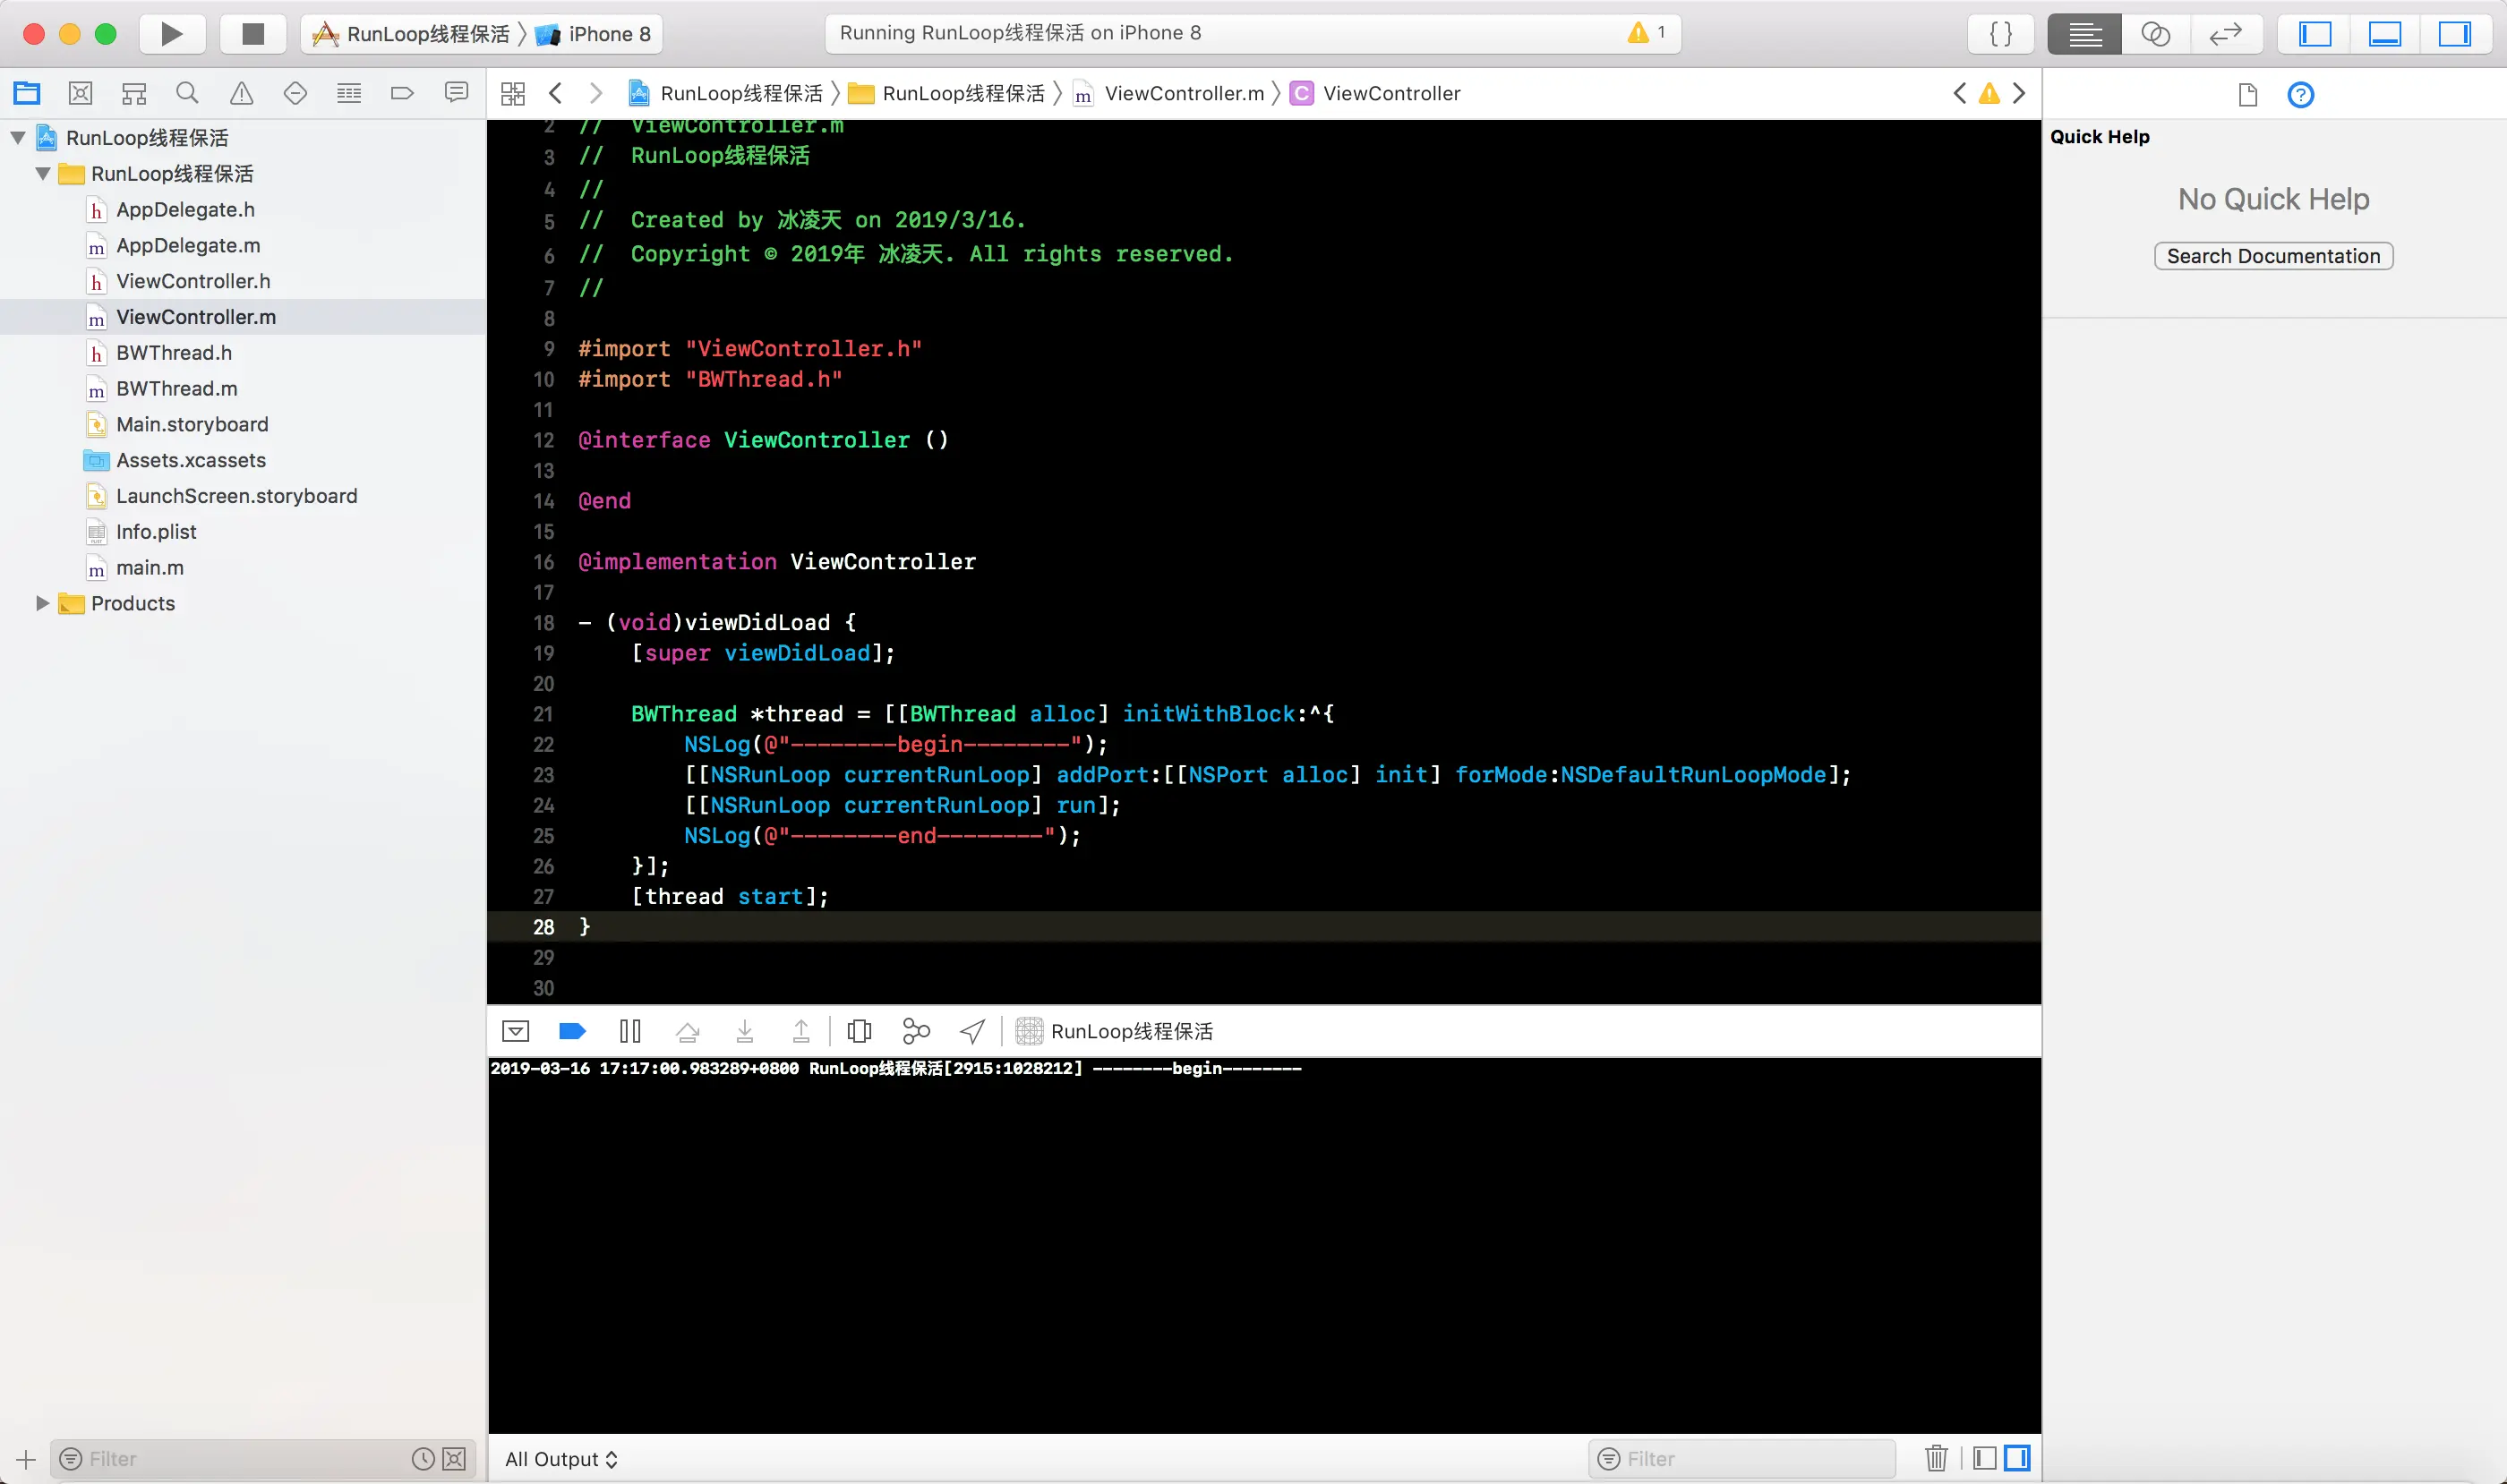Collapse the RunLoop线程保活 project root
Image resolution: width=2507 pixels, height=1484 pixels.
pos(18,138)
